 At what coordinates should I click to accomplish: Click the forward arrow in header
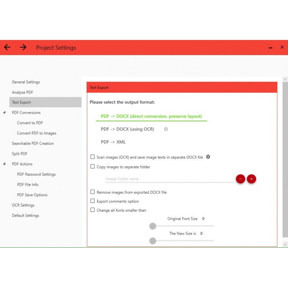click(x=23, y=47)
